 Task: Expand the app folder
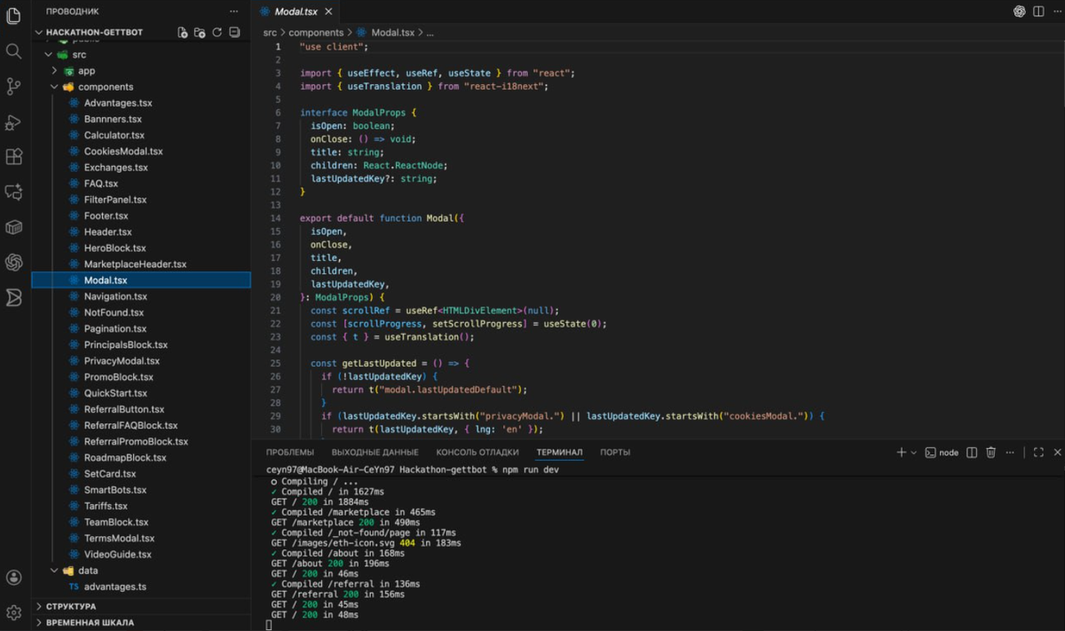point(86,71)
